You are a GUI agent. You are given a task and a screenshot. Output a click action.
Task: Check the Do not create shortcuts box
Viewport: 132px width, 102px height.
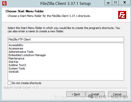click(x=9, y=83)
